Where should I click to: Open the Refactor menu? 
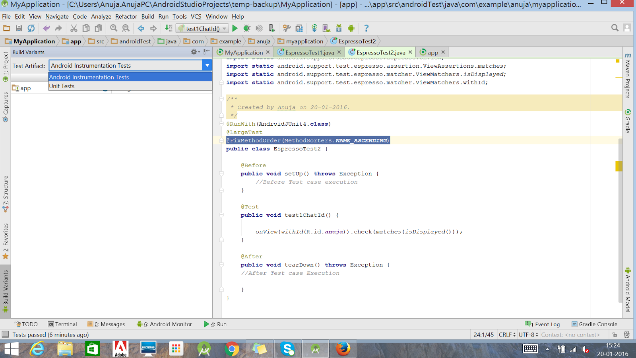tap(126, 17)
